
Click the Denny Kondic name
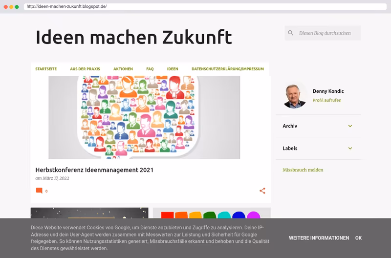tap(328, 91)
